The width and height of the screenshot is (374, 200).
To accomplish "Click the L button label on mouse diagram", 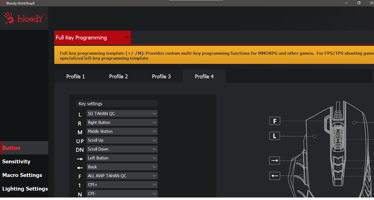I will [275, 136].
